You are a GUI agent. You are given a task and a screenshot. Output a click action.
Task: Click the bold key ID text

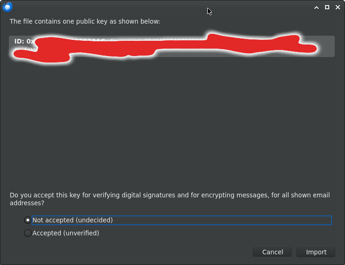[23, 41]
